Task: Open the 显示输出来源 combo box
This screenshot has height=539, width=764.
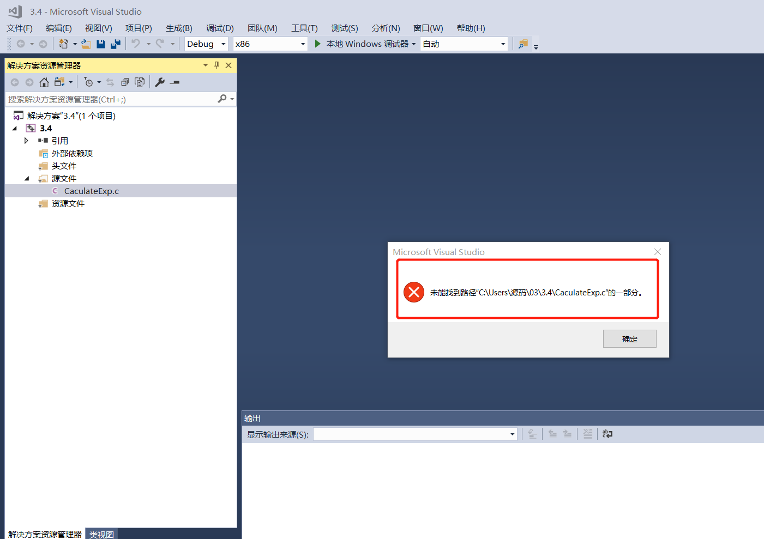Action: (415, 434)
